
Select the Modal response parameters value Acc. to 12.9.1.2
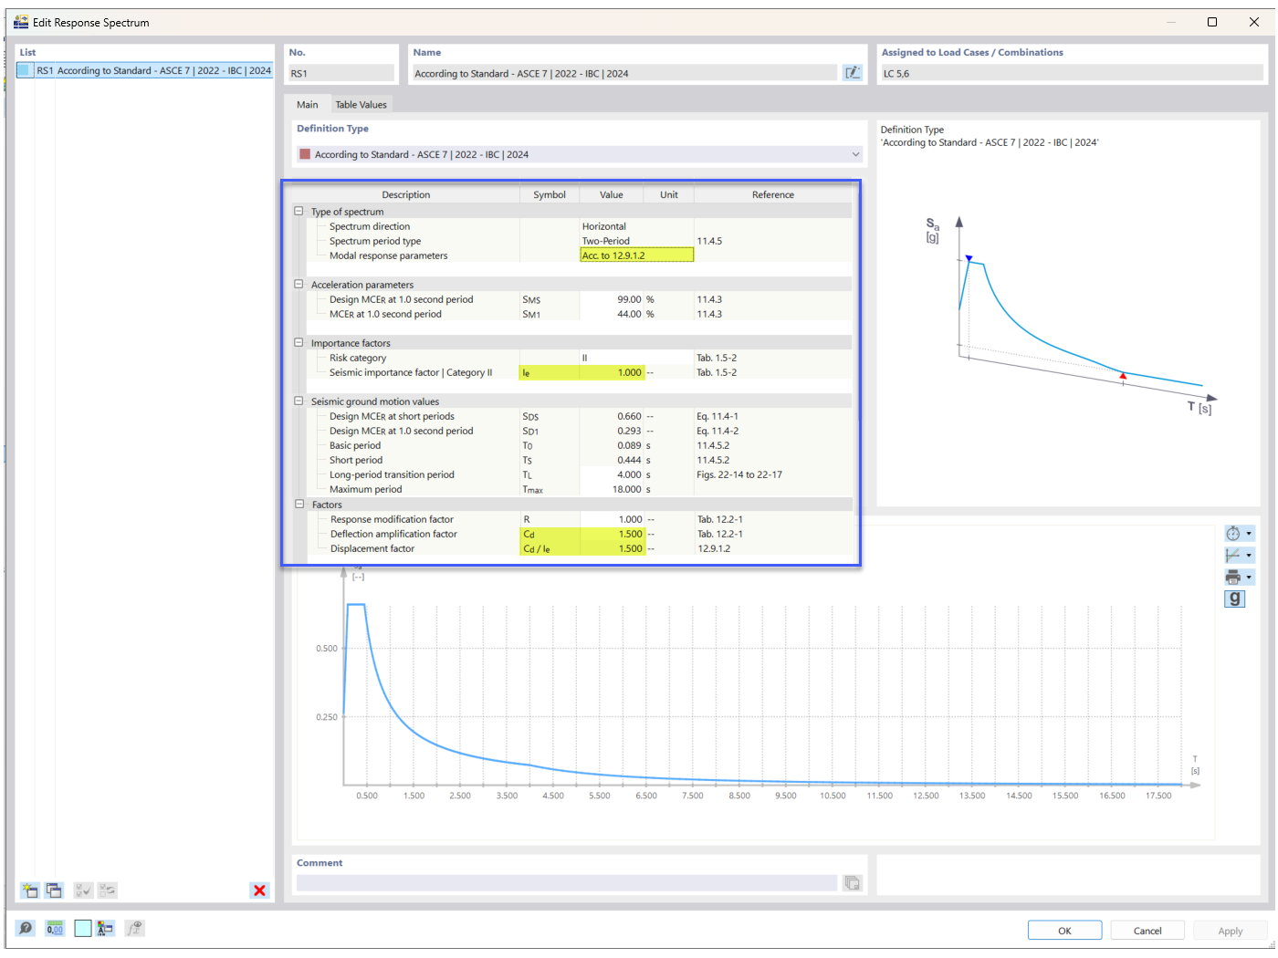tap(636, 255)
